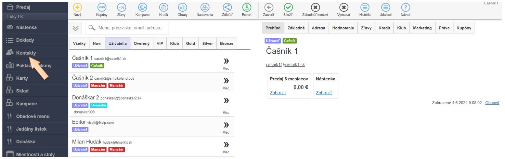Select Sklad in the sidebar menu
The width and height of the screenshot is (505, 159).
(22, 91)
